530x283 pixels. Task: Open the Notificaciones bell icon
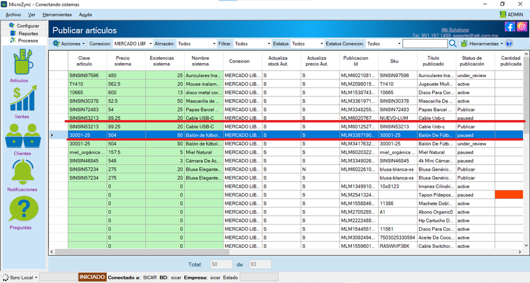(x=23, y=172)
